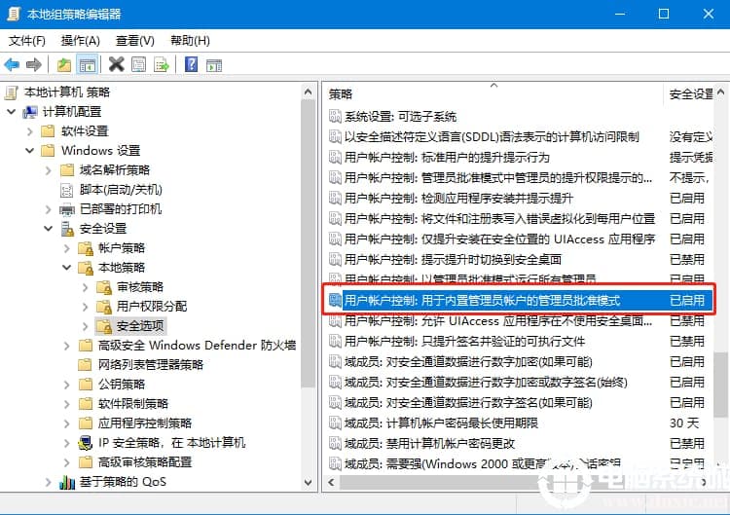Expand the 高级安全 Windows Defender 防火墙 node
Screen dimensions: 730x515
tap(67, 346)
